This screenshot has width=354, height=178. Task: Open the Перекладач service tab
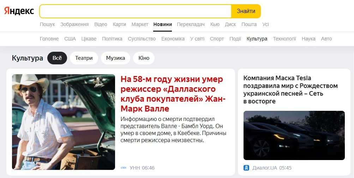pyautogui.click(x=191, y=24)
